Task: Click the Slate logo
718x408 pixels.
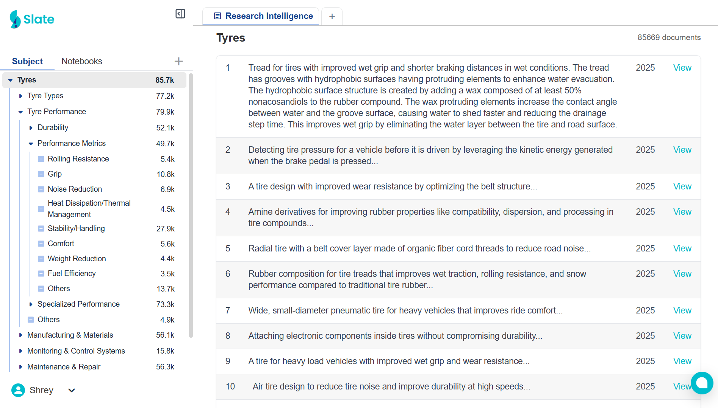Action: [32, 19]
